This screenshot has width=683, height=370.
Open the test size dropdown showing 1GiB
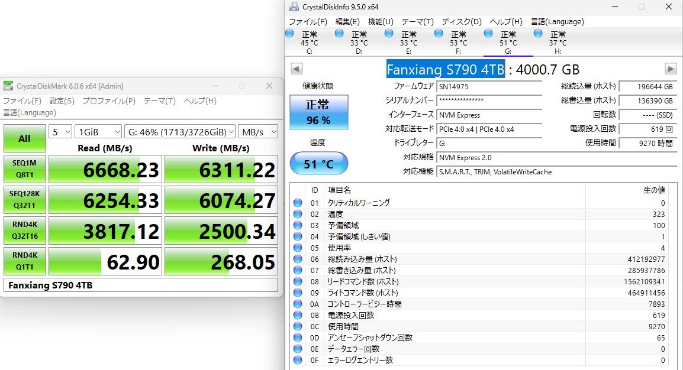pos(98,132)
